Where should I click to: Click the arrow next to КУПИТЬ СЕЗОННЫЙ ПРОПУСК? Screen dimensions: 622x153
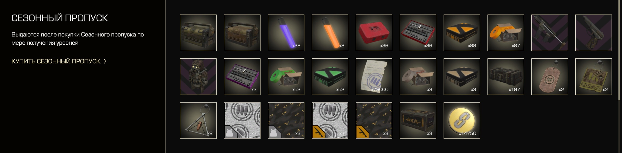105,61
